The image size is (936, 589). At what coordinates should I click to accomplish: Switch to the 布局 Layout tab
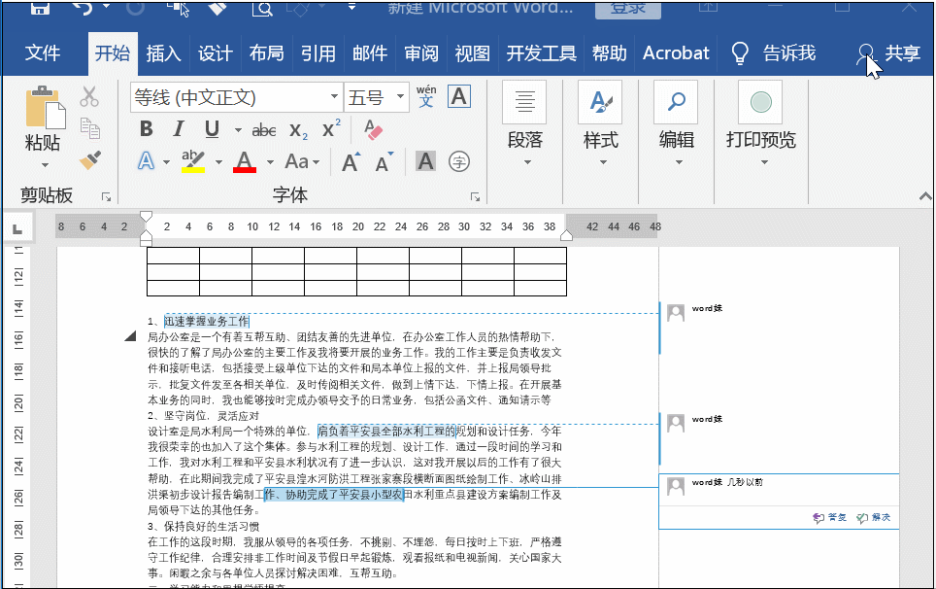[266, 53]
